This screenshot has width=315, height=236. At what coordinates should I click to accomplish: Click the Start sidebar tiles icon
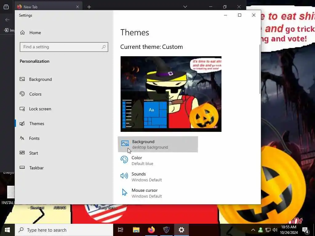[22, 153]
